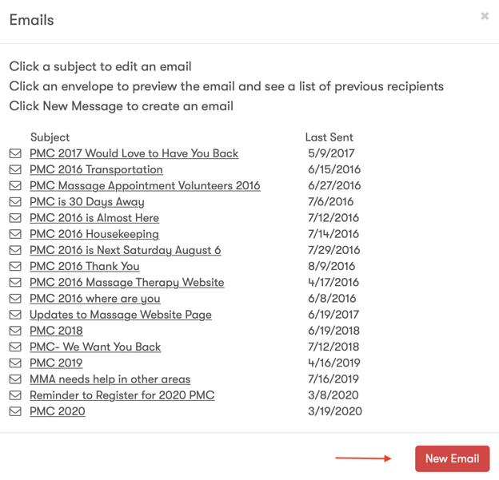Open PMC 2016 is Almost Here subject
Screen dimensions: 499x480
[94, 218]
